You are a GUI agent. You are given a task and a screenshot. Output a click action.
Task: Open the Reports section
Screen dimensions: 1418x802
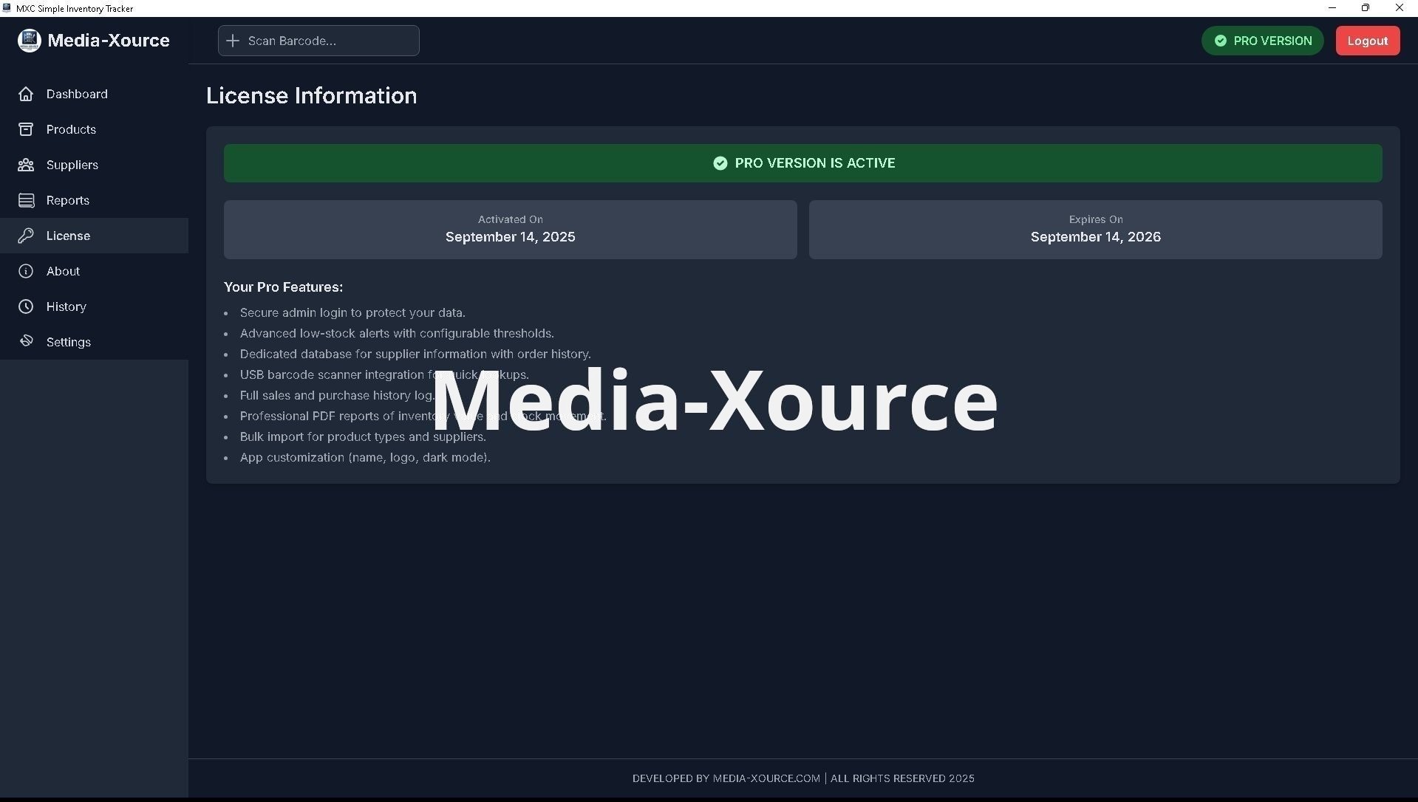click(68, 200)
